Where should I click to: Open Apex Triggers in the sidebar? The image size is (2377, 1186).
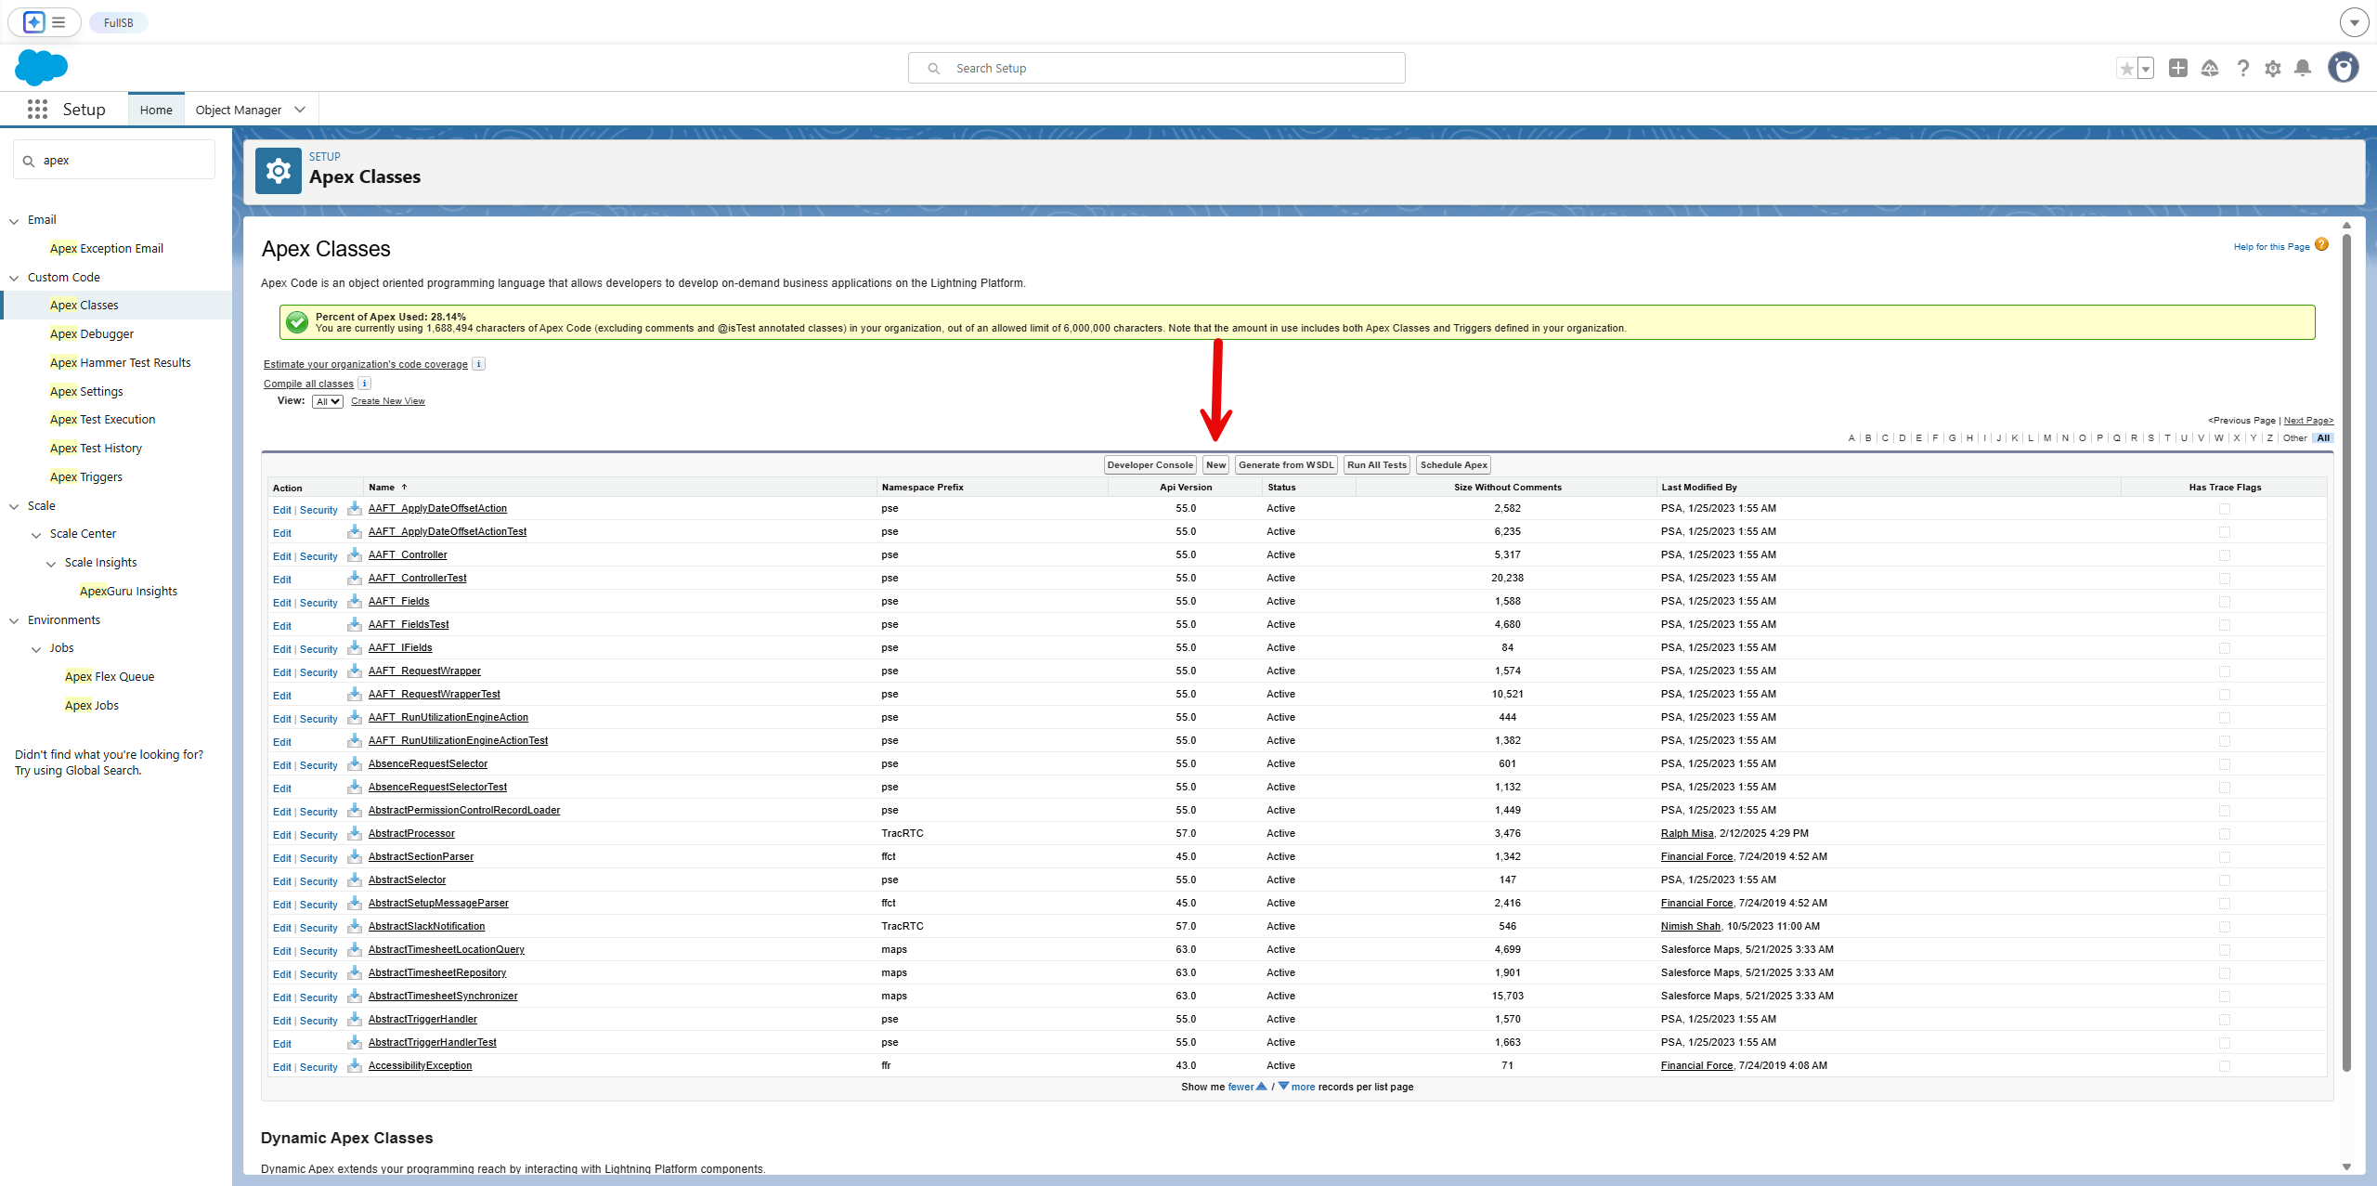click(86, 476)
